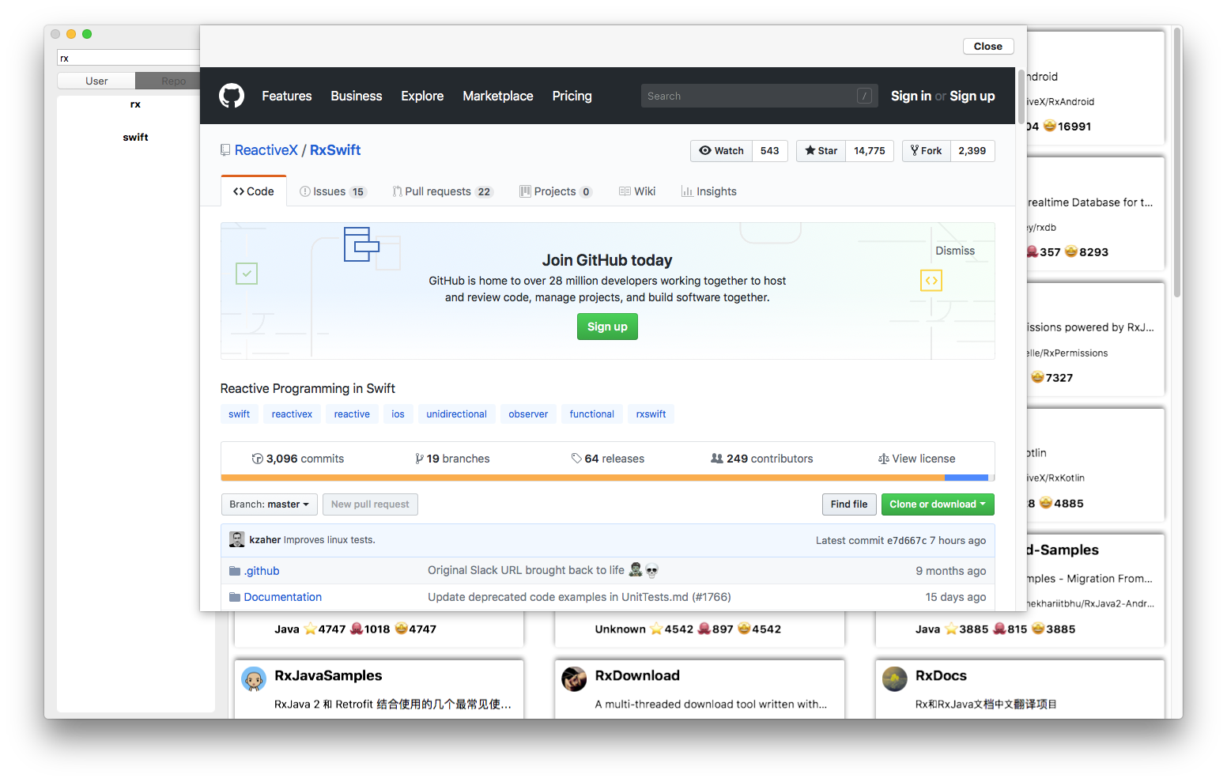Open the Wiki tab
The height and width of the screenshot is (782, 1227).
[637, 191]
